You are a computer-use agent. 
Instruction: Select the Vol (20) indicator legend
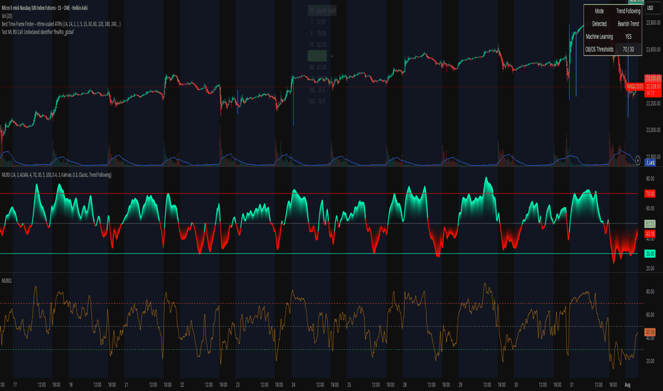coord(7,16)
